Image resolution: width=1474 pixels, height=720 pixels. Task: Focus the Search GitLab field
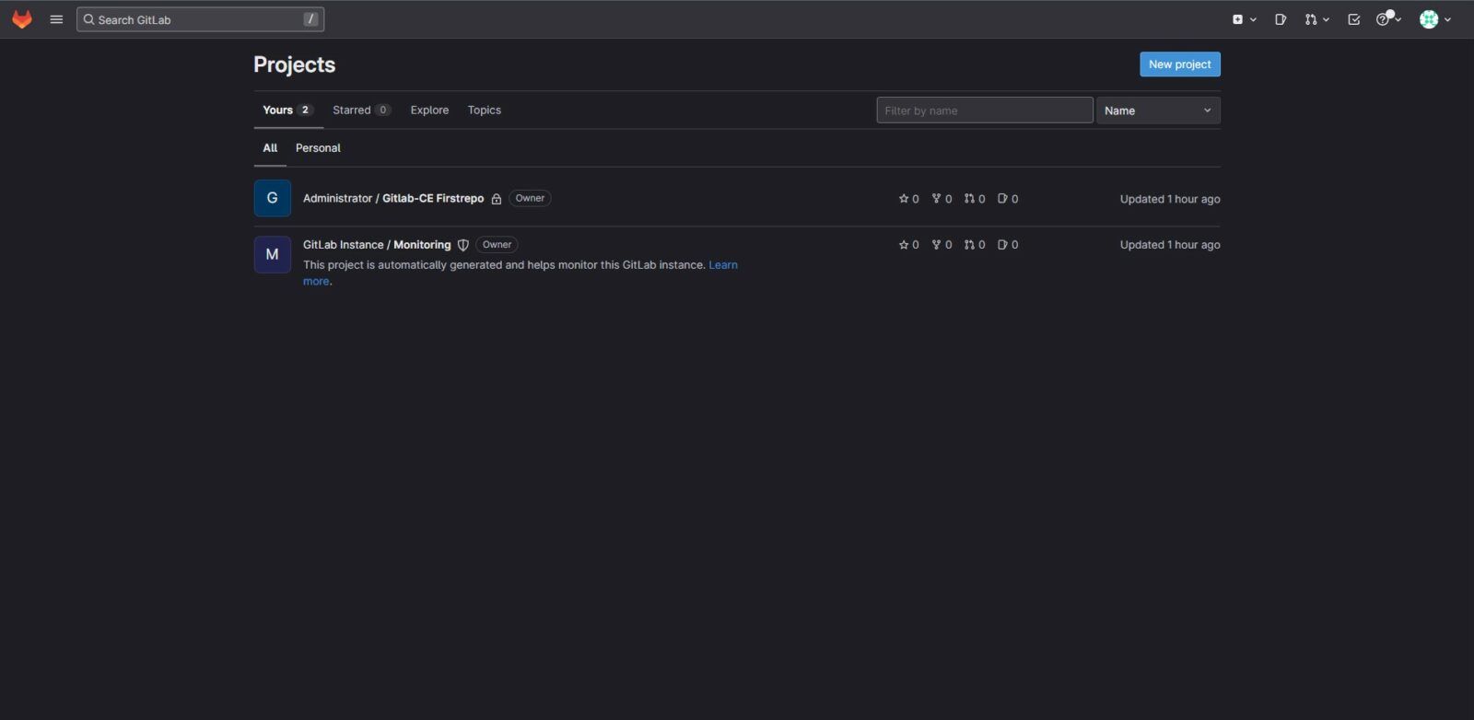[x=200, y=19]
